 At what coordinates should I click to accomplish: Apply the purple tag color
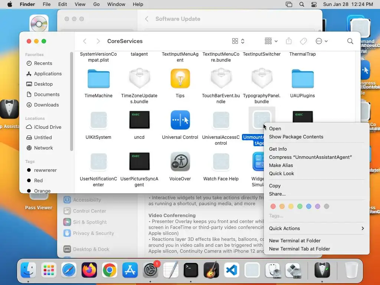(x=318, y=206)
